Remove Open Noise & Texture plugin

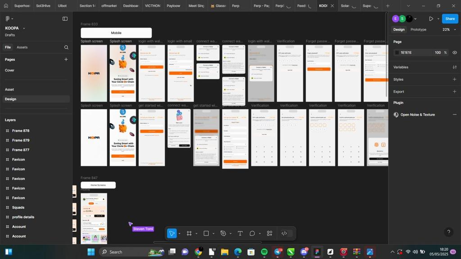[455, 115]
